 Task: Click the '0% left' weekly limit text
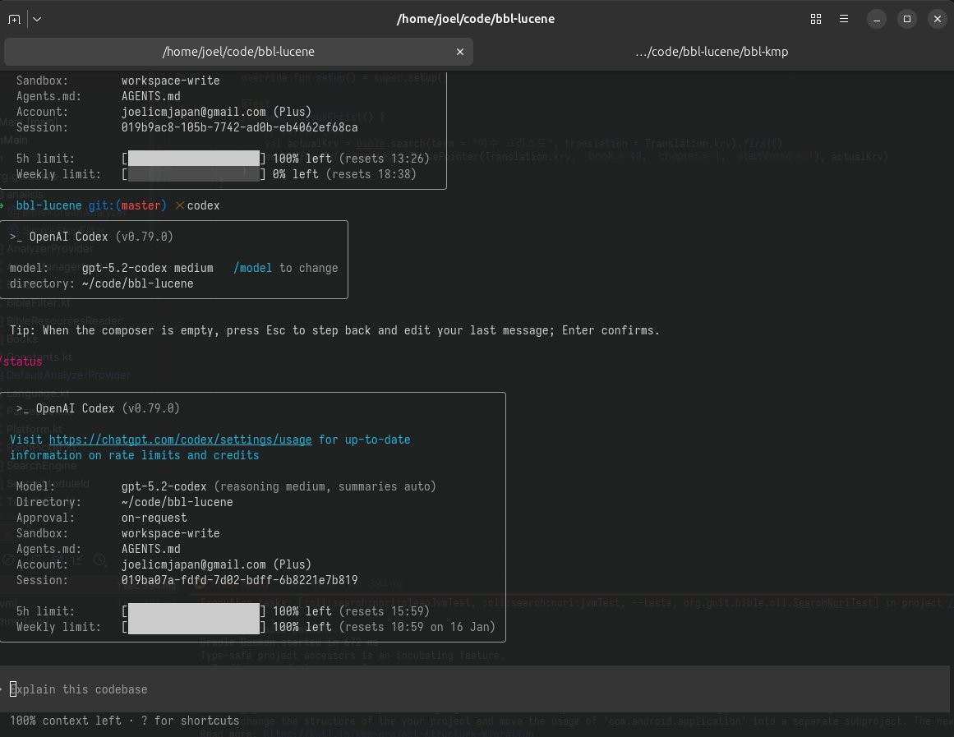pyautogui.click(x=295, y=174)
